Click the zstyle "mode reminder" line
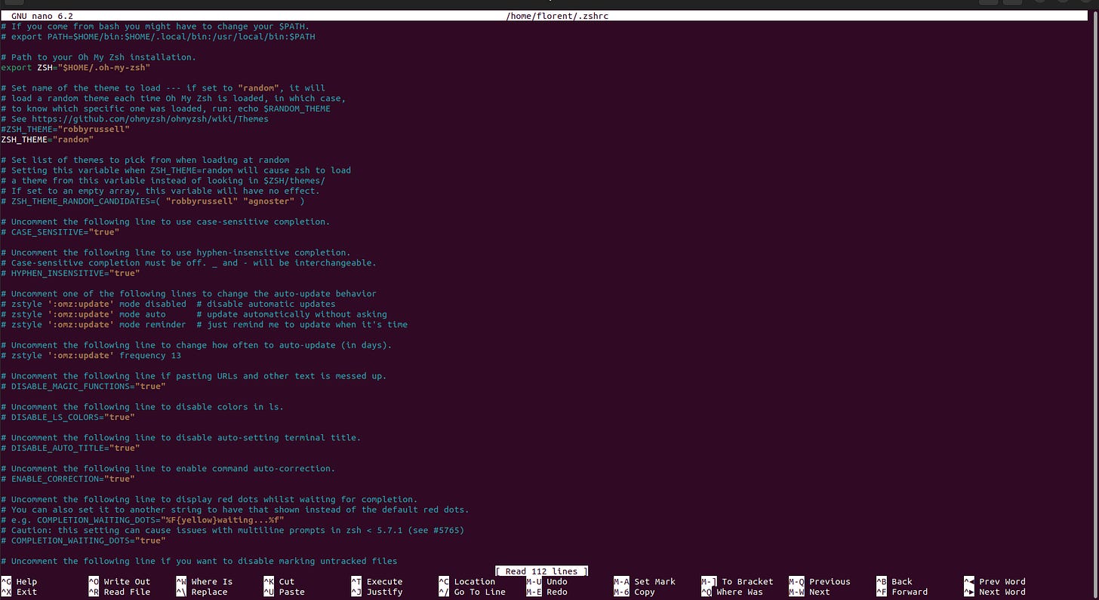1099x600 pixels. pyautogui.click(x=205, y=324)
